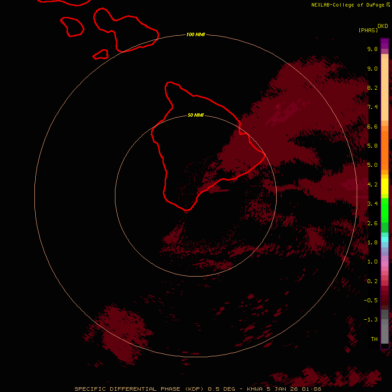Click the 9.0 scale value

coord(372,68)
